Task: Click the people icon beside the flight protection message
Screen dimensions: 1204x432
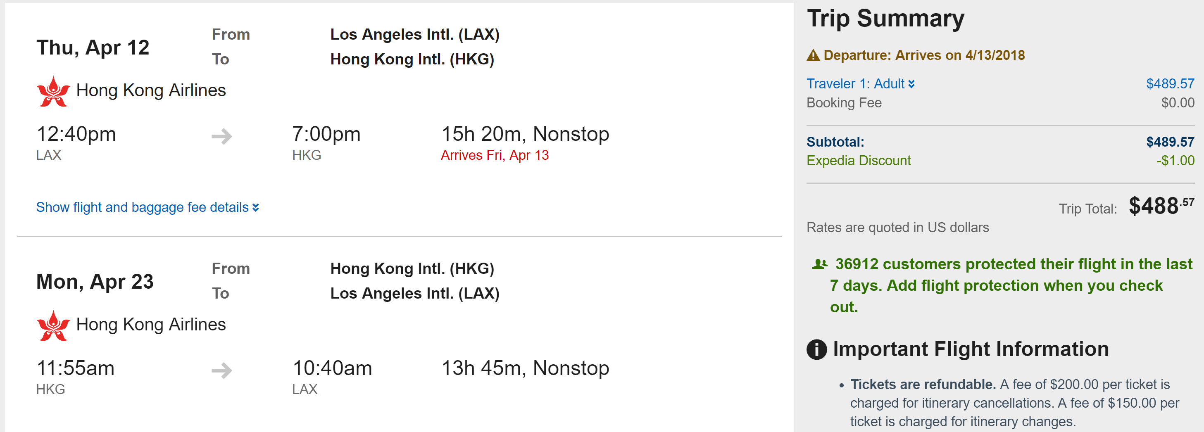Action: click(x=819, y=264)
